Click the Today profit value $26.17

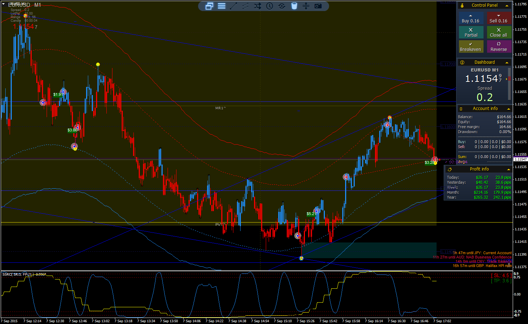pyautogui.click(x=482, y=177)
